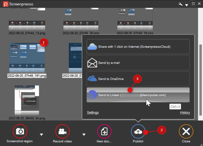
Task: Select thumbnail 2022-09-20_08h03_44.png
Action: tap(27, 101)
